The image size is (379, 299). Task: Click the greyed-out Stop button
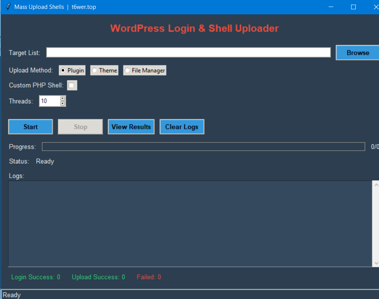pyautogui.click(x=80, y=127)
